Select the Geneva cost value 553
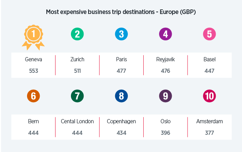This screenshot has height=152, width=242. click(x=33, y=71)
